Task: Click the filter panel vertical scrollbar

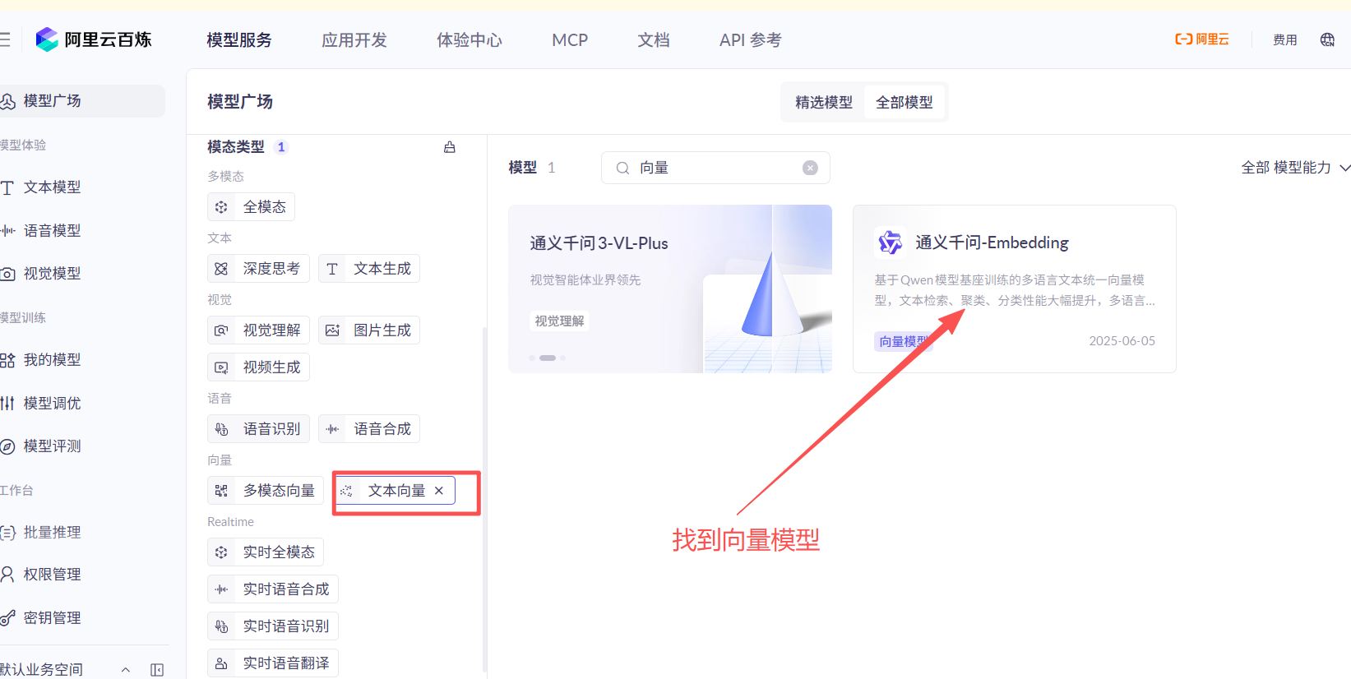Action: pos(484,500)
